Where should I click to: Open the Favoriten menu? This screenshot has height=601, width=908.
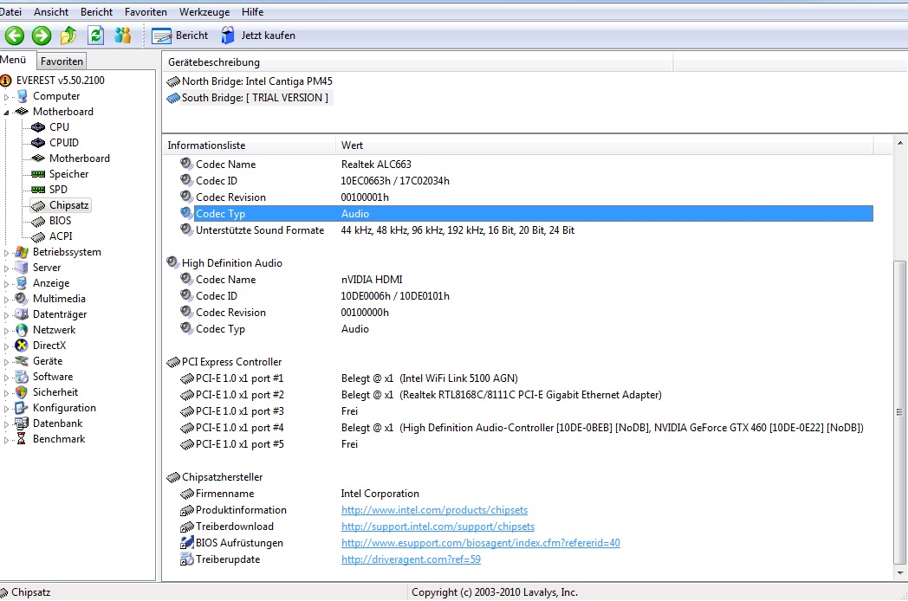click(146, 11)
